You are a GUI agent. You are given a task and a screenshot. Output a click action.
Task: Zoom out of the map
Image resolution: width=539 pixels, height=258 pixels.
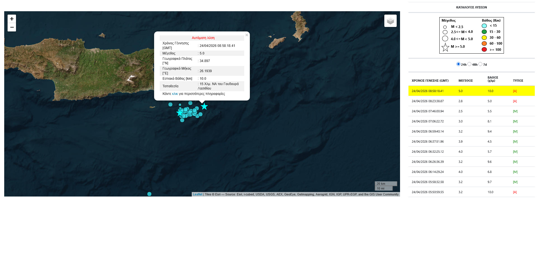[x=12, y=27]
